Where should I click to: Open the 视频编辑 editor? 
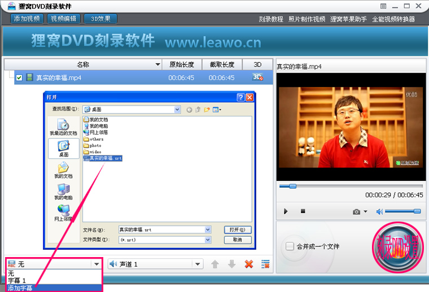click(x=64, y=19)
